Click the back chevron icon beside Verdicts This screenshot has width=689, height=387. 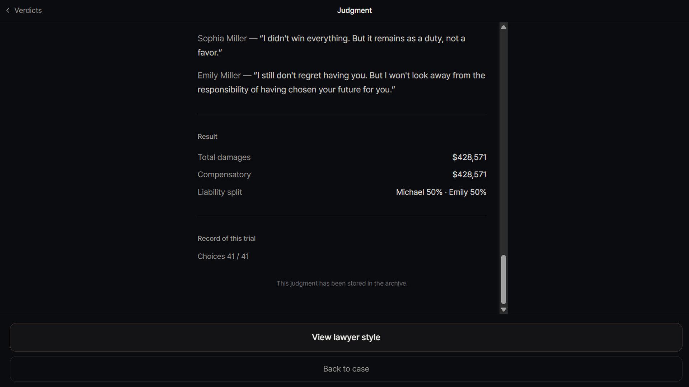point(8,10)
